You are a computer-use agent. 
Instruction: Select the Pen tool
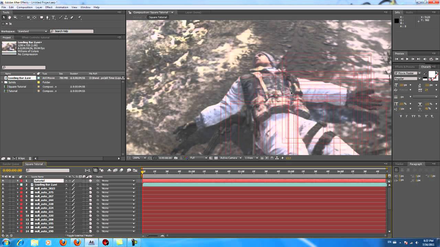click(47, 17)
